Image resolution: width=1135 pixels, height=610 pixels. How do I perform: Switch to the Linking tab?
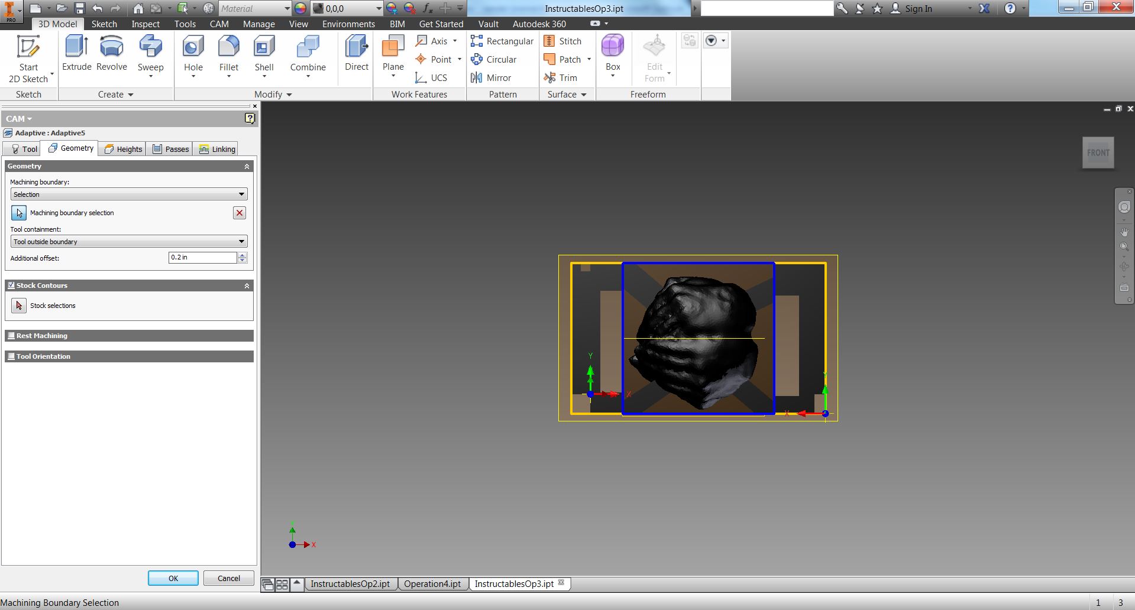(217, 149)
